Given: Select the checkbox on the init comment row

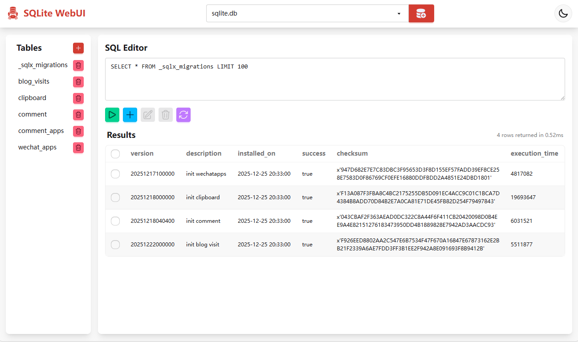Looking at the screenshot, I should (115, 221).
